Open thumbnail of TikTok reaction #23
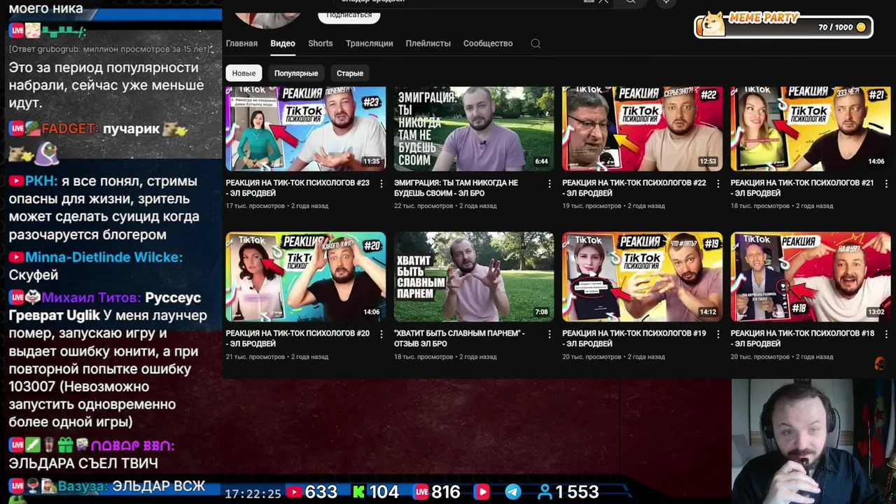Screen dimensions: 896x504 click(305, 129)
